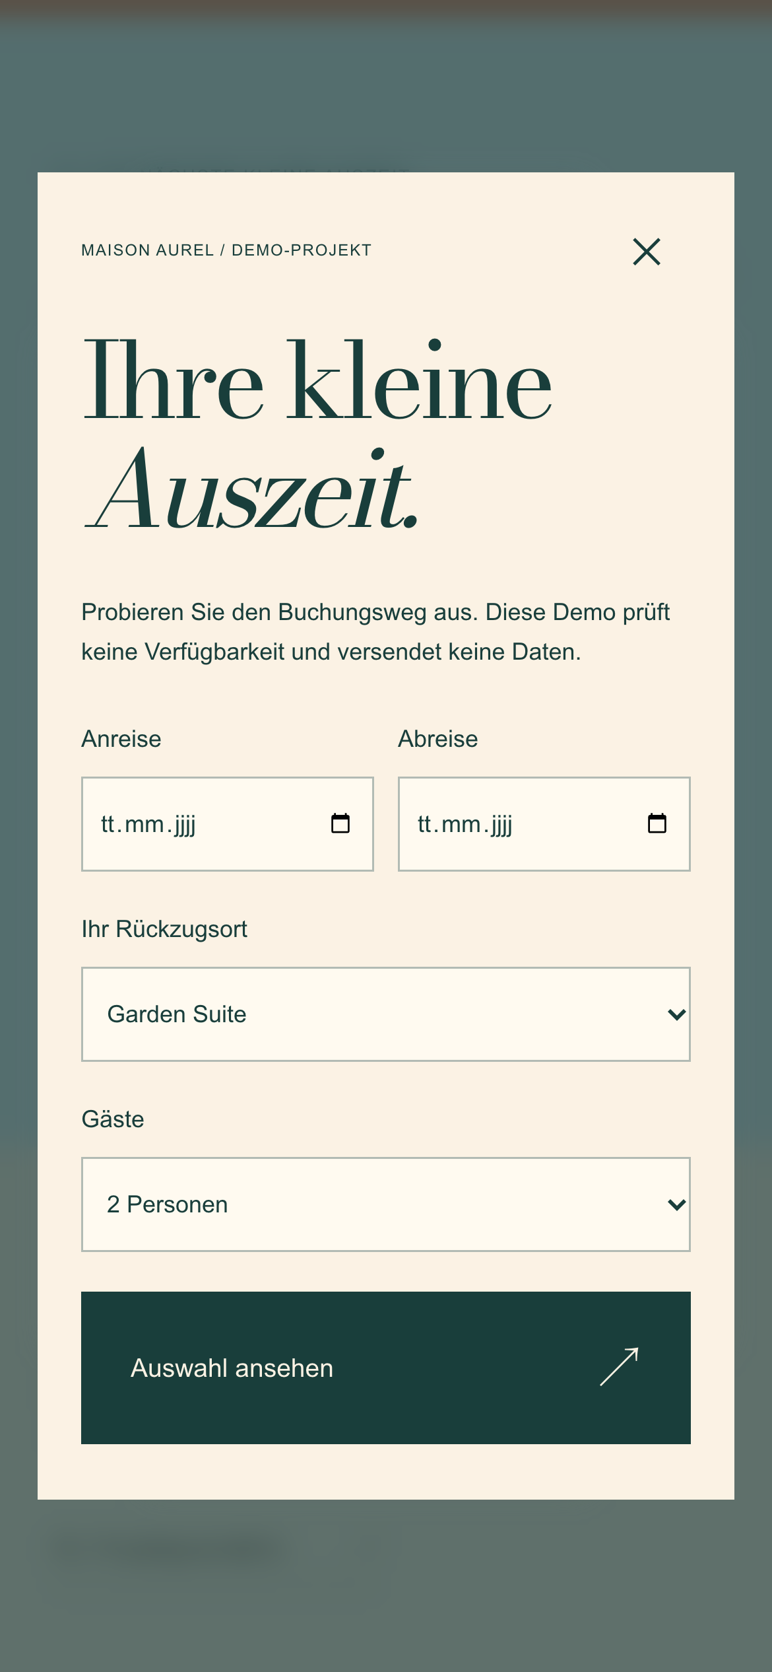Click the 'Ihre kleine Auszeit.' heading

tap(317, 435)
